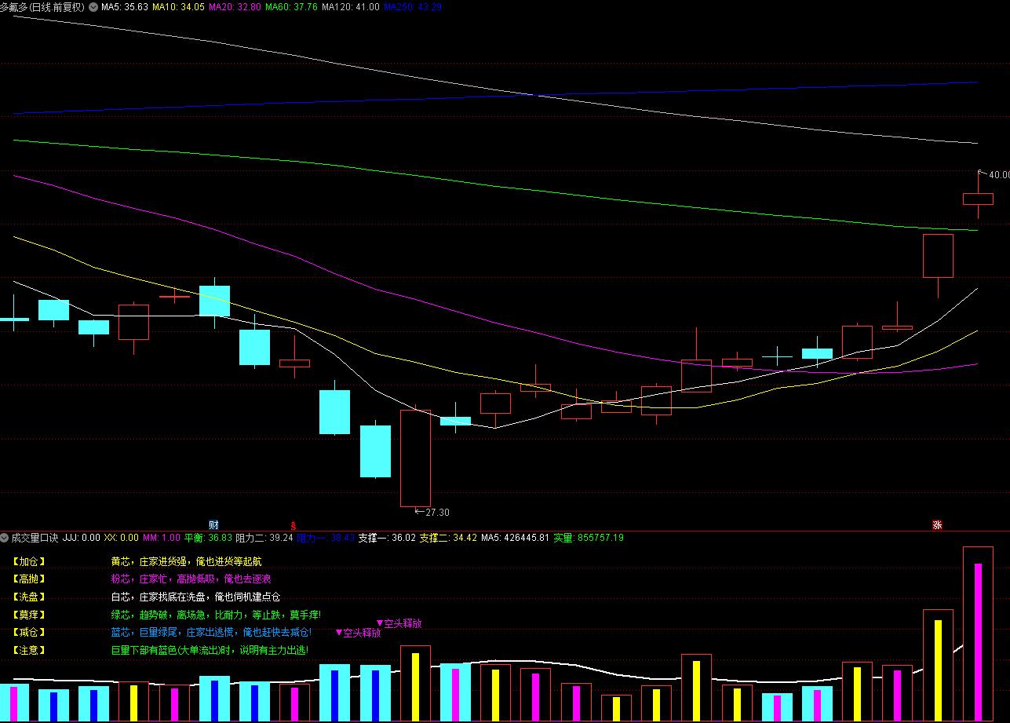Click the blue 财 marker icon

click(x=213, y=524)
